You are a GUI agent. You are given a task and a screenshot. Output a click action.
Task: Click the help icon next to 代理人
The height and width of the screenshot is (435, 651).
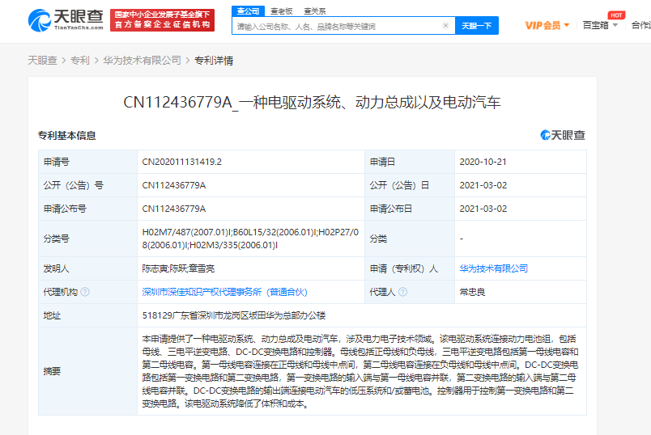pos(402,292)
